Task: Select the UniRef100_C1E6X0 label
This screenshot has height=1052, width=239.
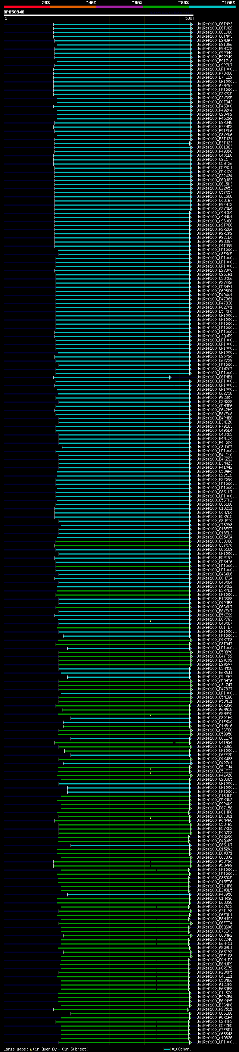Action: coord(214,722)
